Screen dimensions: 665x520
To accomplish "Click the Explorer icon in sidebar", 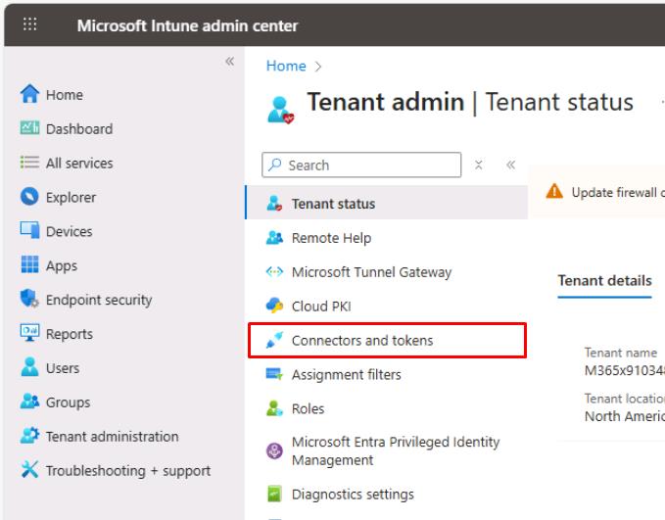I will (29, 198).
